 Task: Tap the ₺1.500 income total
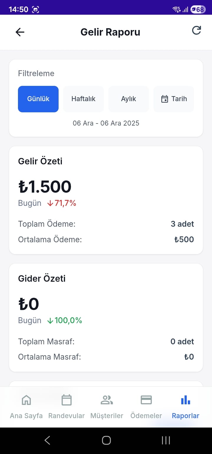click(45, 186)
